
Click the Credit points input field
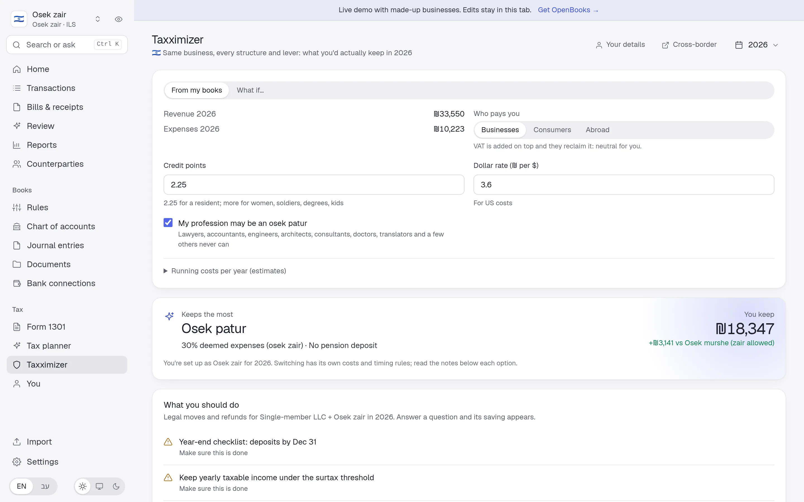314,185
